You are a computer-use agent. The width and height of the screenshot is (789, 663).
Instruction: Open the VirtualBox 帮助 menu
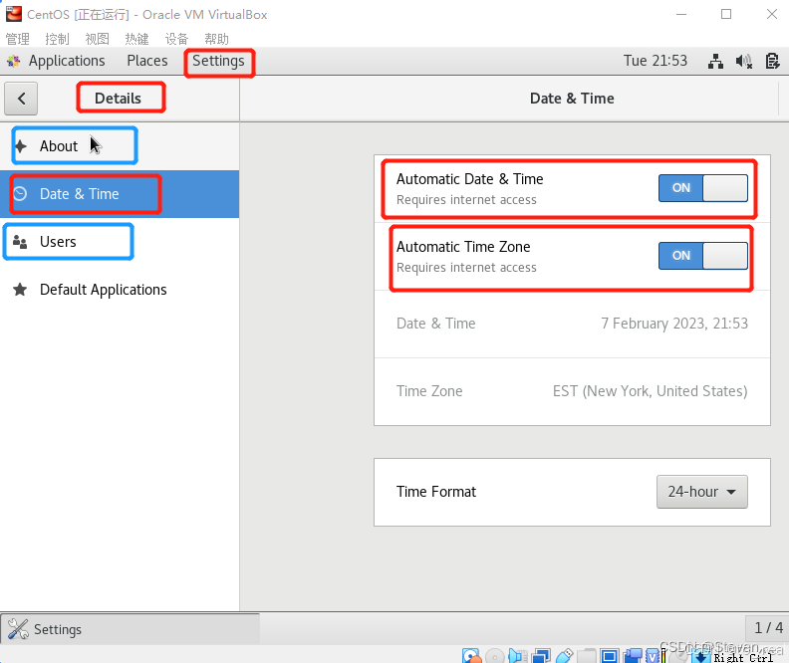(217, 39)
